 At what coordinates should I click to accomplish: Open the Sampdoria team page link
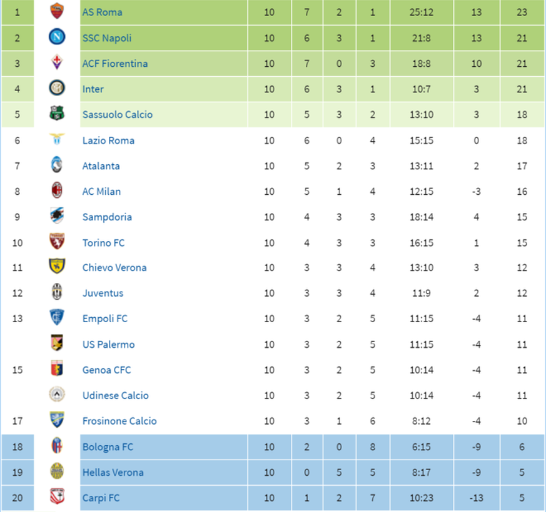coord(107,217)
